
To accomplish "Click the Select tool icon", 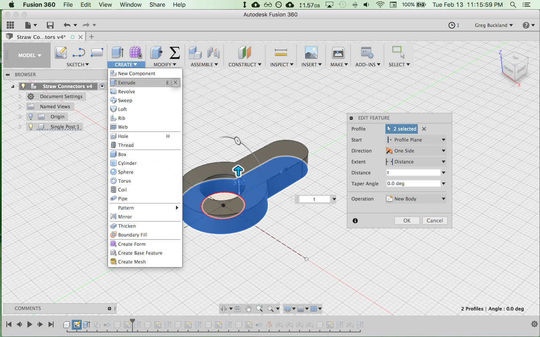I will 398,52.
